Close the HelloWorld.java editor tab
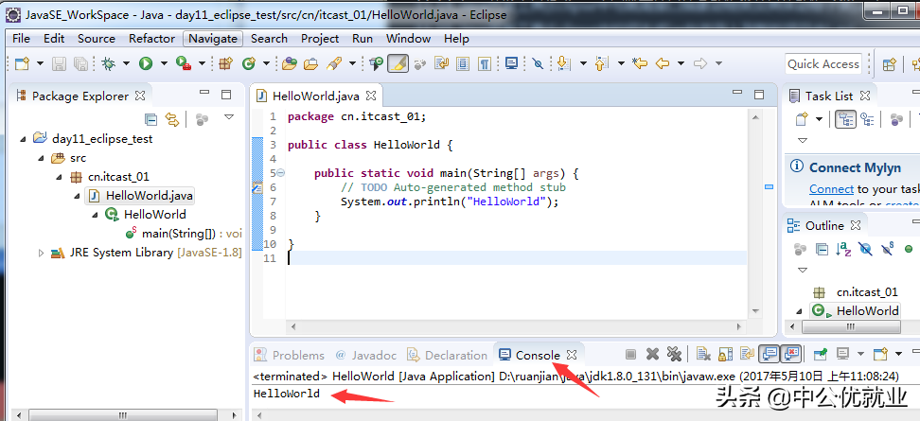The height and width of the screenshot is (421, 920). pyautogui.click(x=372, y=96)
